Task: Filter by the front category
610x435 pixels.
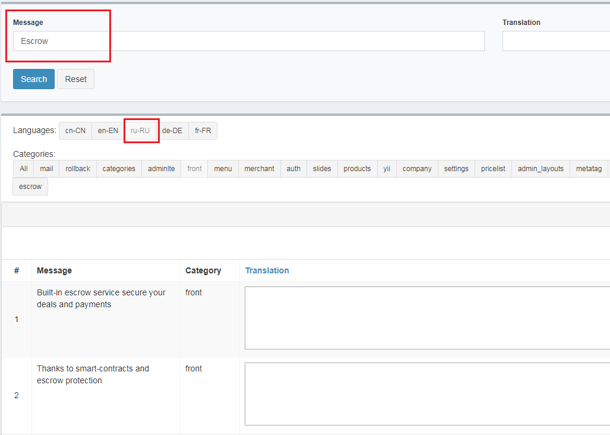Action: click(194, 169)
